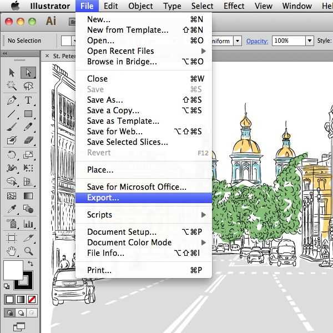Choose Document Setup… menu item
The width and height of the screenshot is (333, 333).
click(144, 231)
